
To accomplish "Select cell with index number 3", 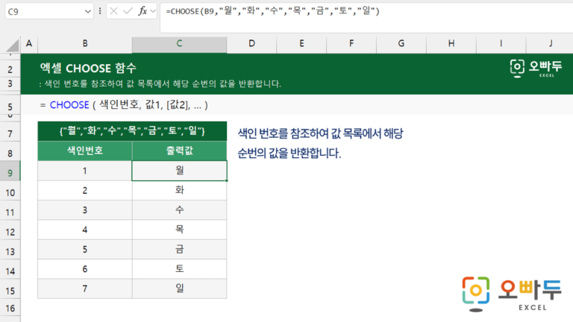I will point(85,210).
